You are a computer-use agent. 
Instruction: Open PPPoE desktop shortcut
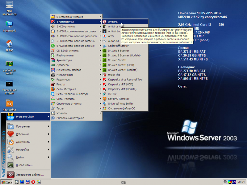9,46
